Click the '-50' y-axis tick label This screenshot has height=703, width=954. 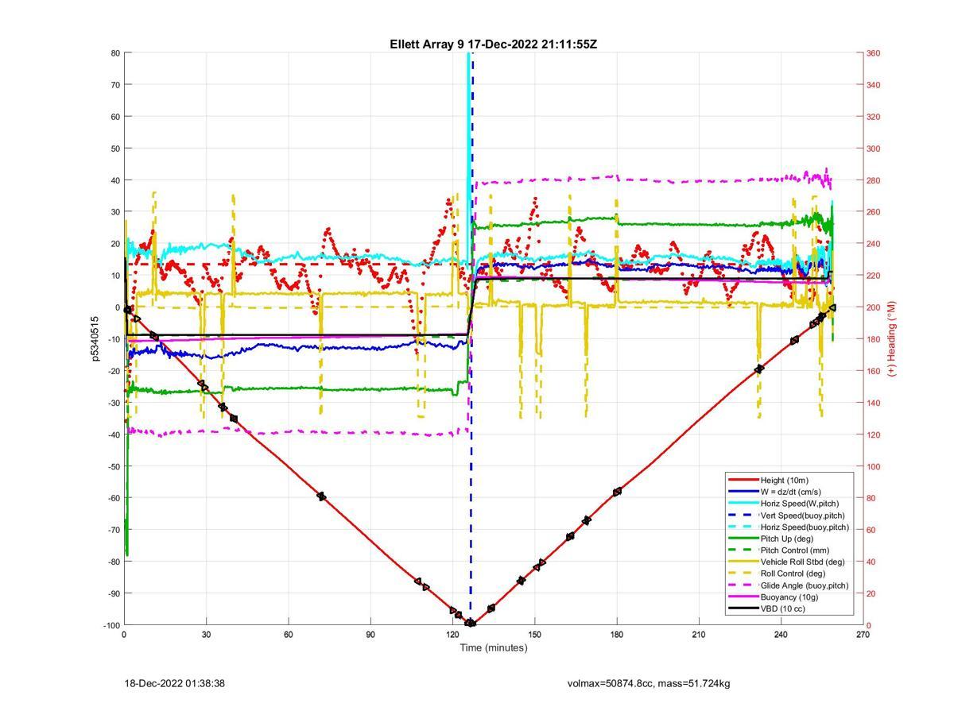pyautogui.click(x=113, y=466)
